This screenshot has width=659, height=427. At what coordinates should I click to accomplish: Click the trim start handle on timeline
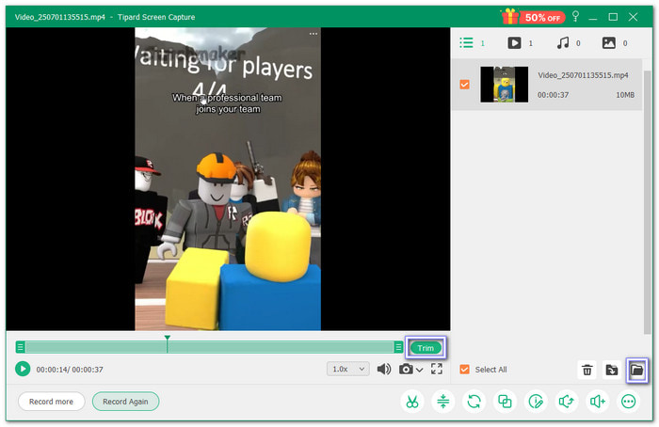pyautogui.click(x=20, y=347)
